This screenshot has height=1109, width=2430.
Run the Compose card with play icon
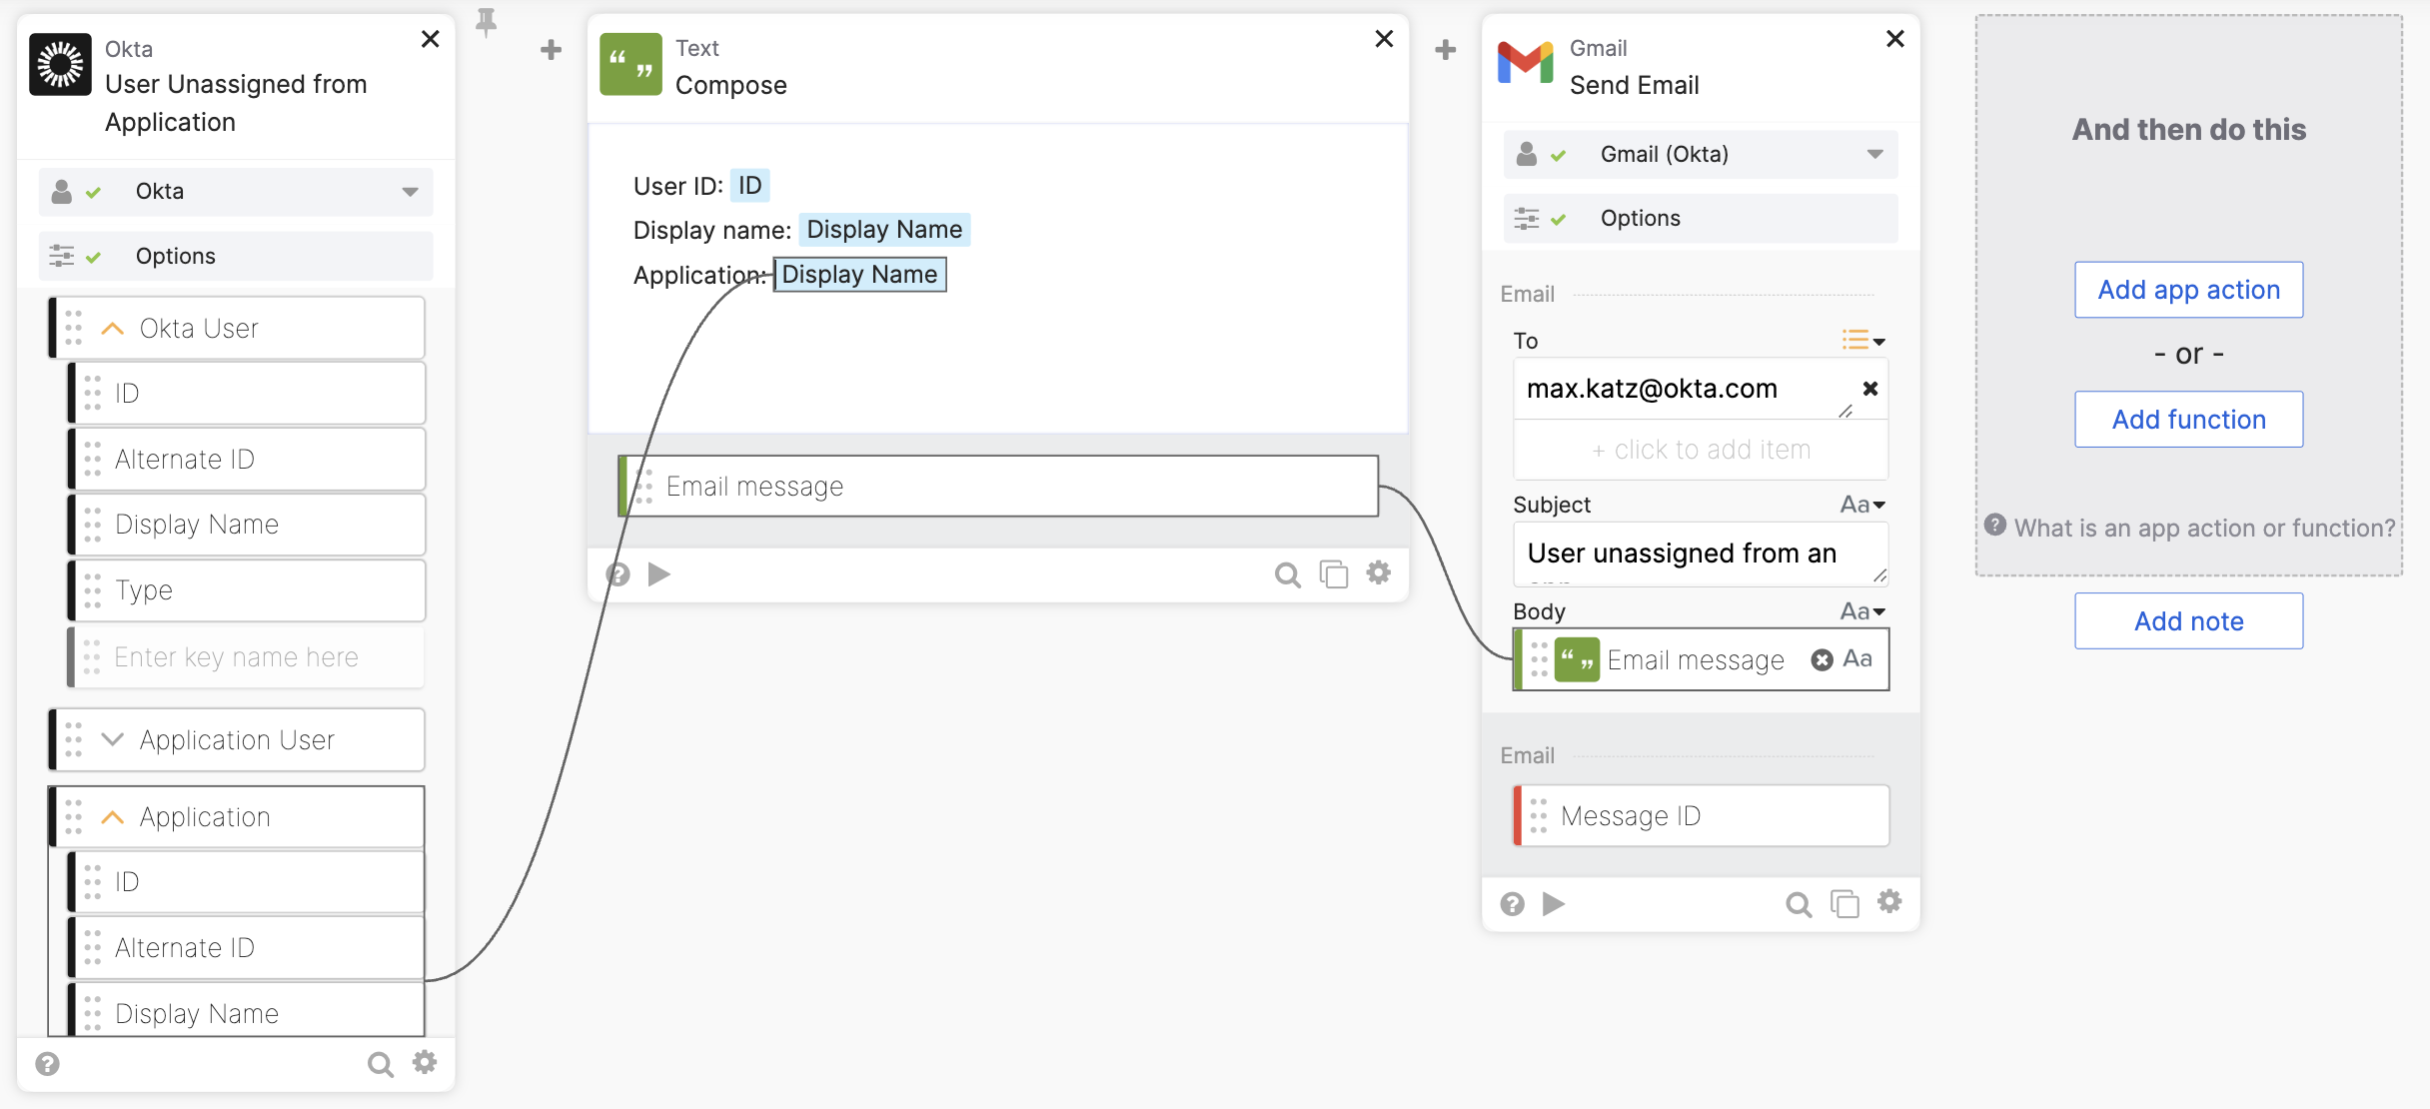(x=658, y=574)
